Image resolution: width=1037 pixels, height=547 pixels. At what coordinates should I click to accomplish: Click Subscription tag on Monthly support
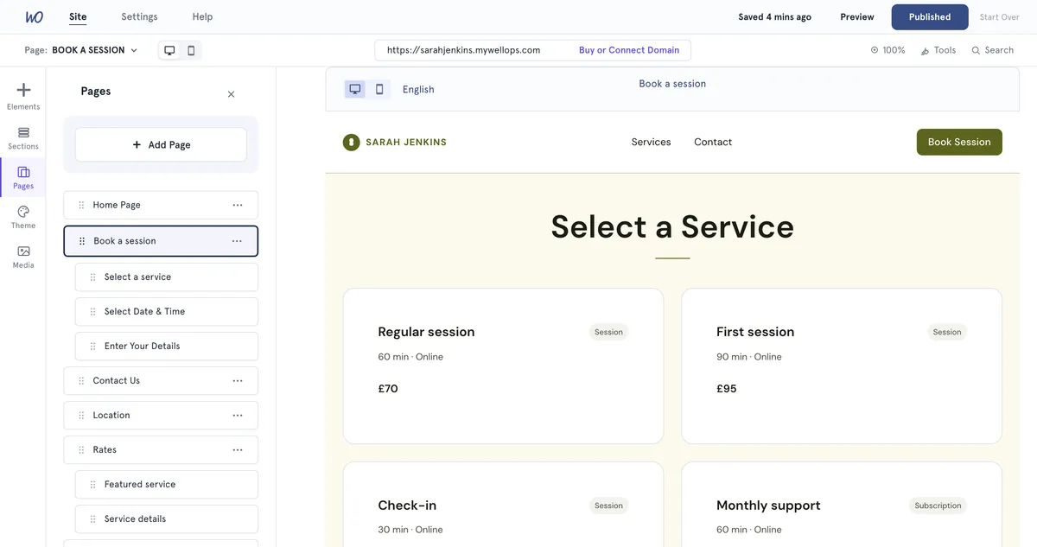coord(938,506)
